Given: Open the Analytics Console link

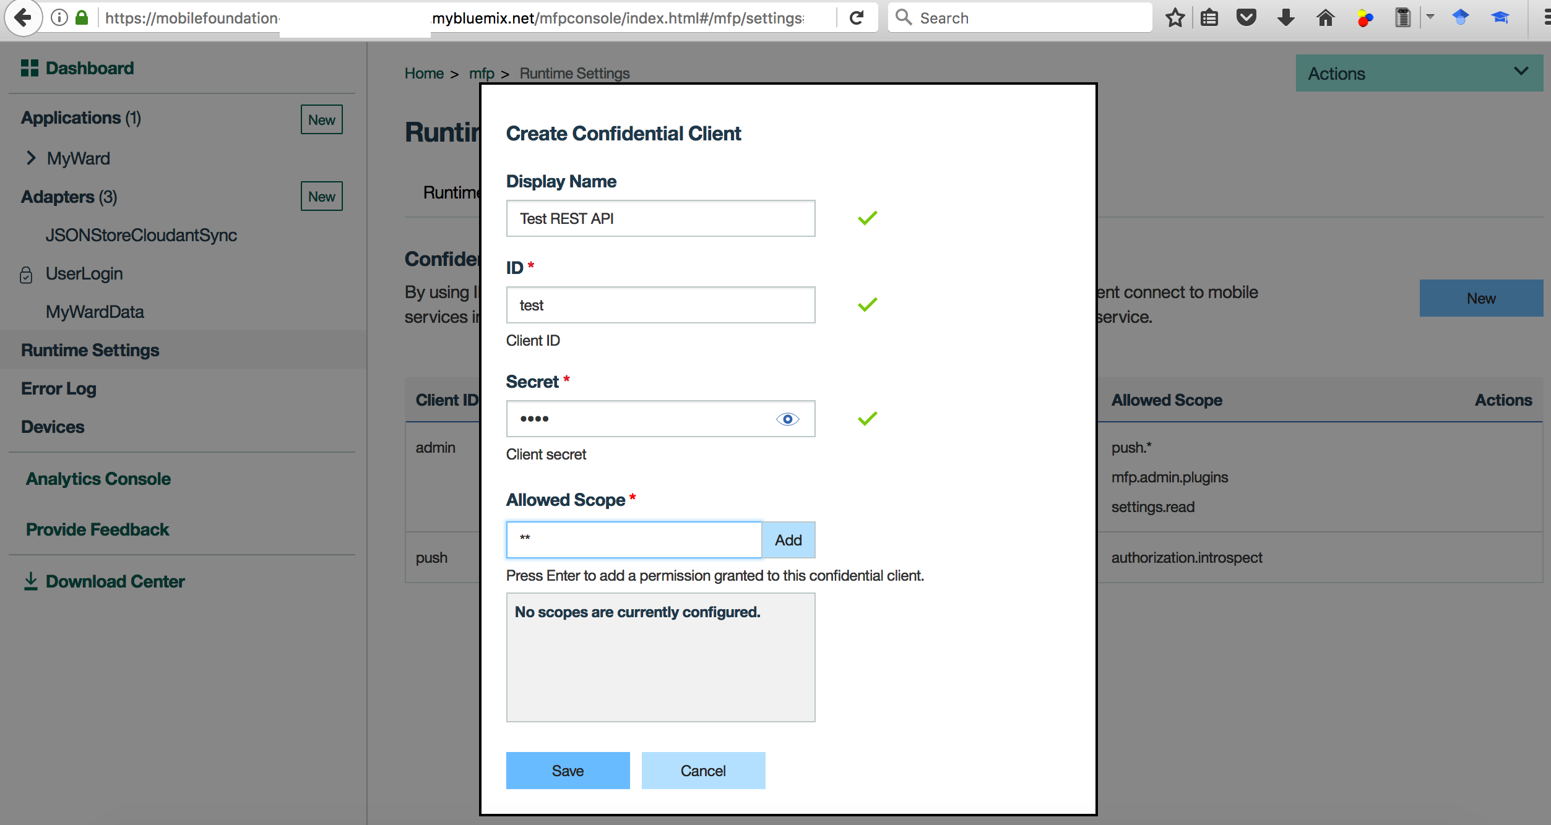Looking at the screenshot, I should coord(98,479).
